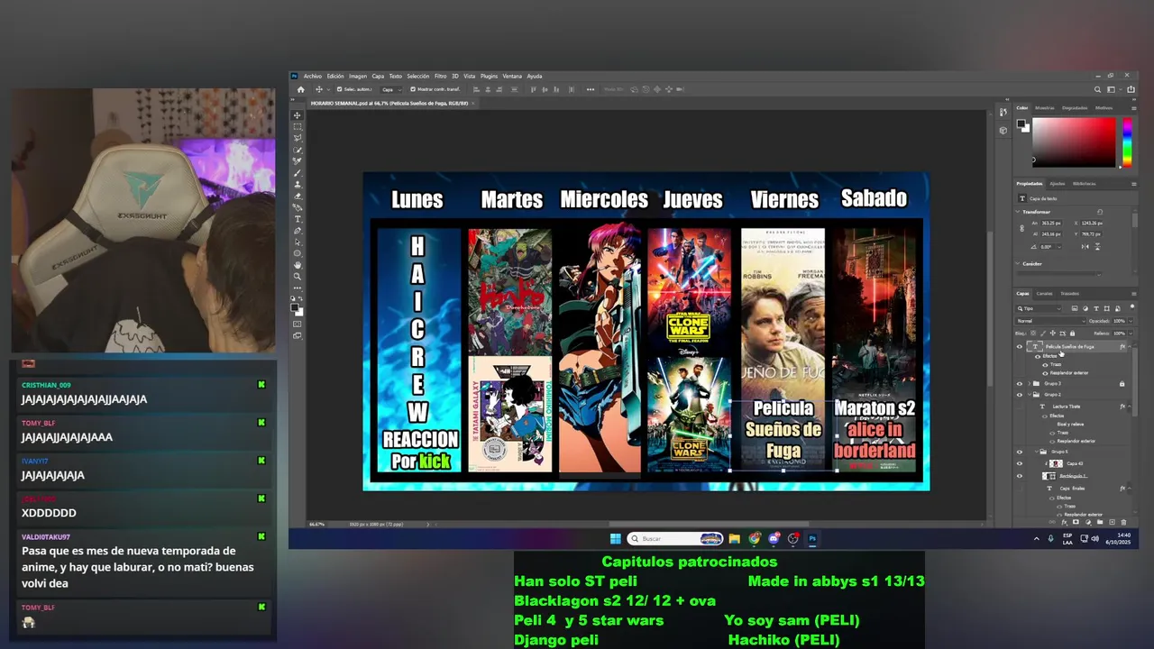
Task: Switch to the Muestras tab
Action: coord(1045,108)
